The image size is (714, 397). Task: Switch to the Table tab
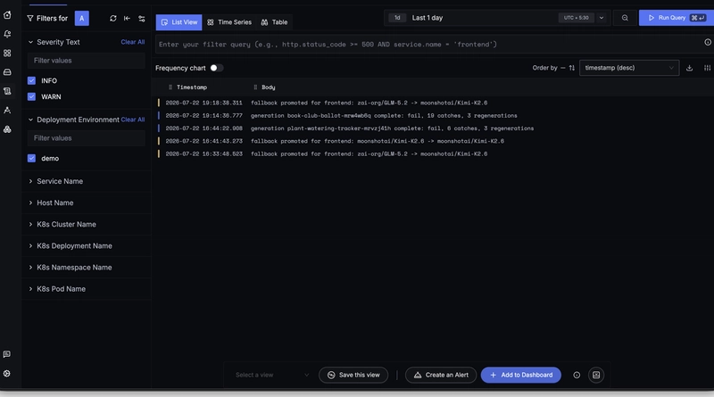pyautogui.click(x=274, y=21)
